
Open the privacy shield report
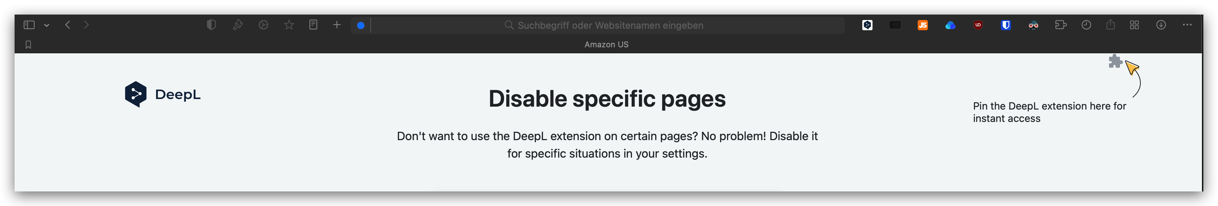click(211, 25)
